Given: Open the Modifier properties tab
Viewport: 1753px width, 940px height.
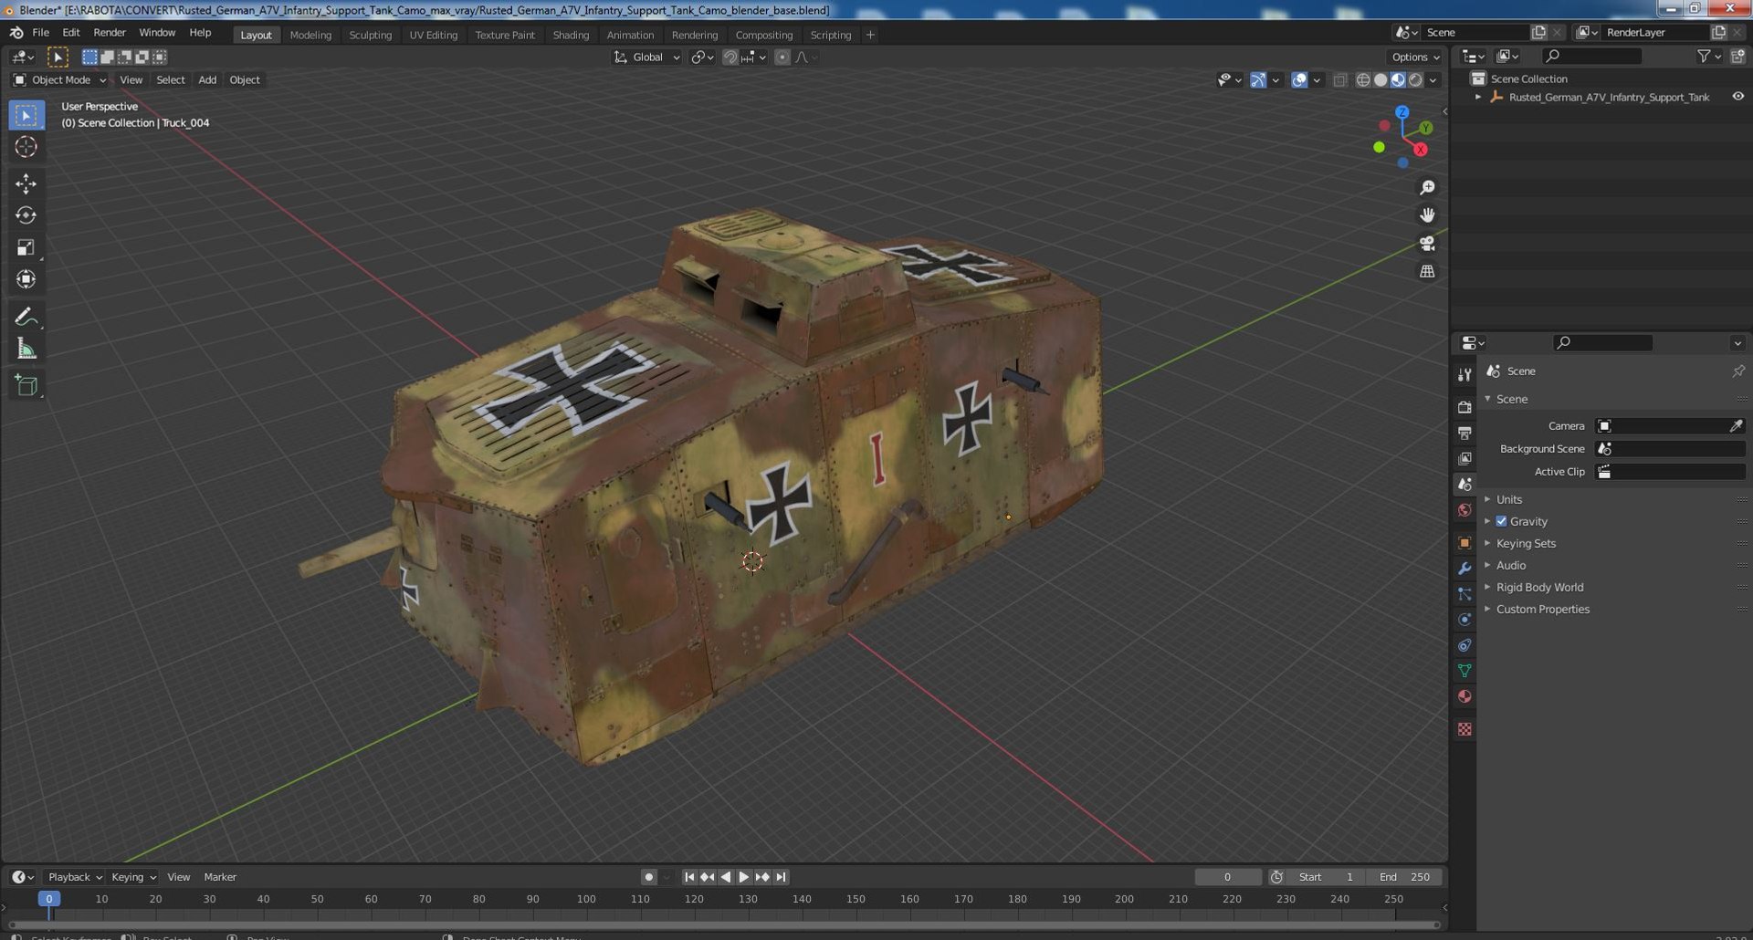Looking at the screenshot, I should (x=1464, y=569).
